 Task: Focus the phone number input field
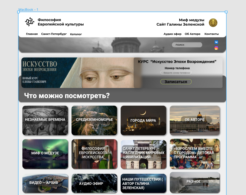[176, 73]
